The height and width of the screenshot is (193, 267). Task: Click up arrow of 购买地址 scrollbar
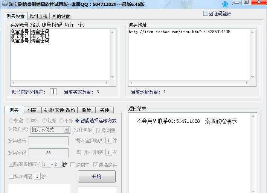pyautogui.click(x=253, y=32)
